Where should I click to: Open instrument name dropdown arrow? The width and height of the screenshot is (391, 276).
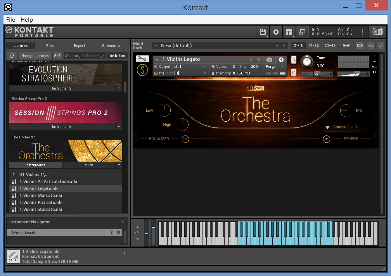click(157, 60)
